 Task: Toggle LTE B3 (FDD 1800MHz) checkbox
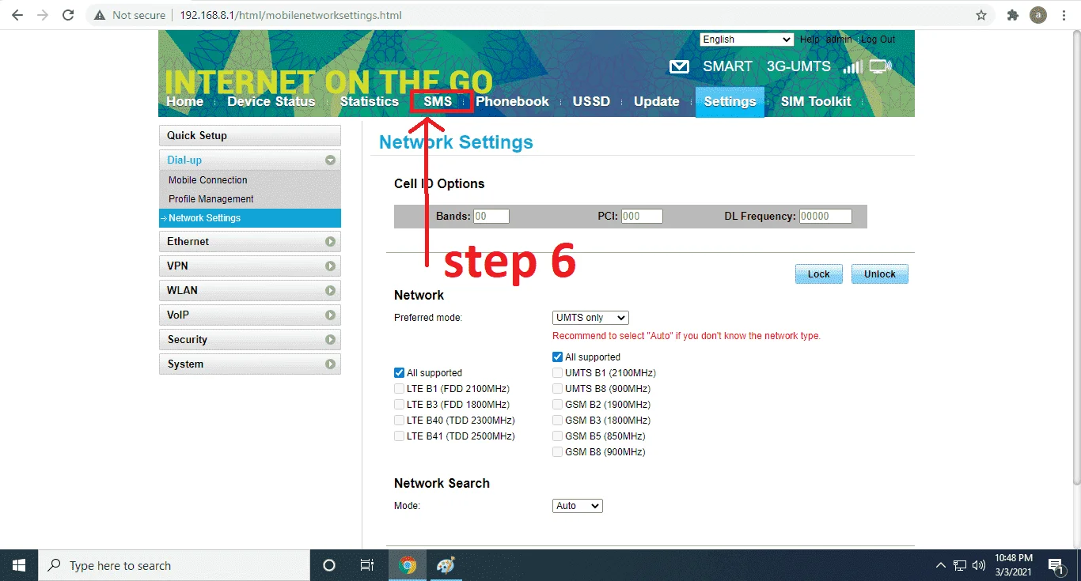(x=400, y=405)
